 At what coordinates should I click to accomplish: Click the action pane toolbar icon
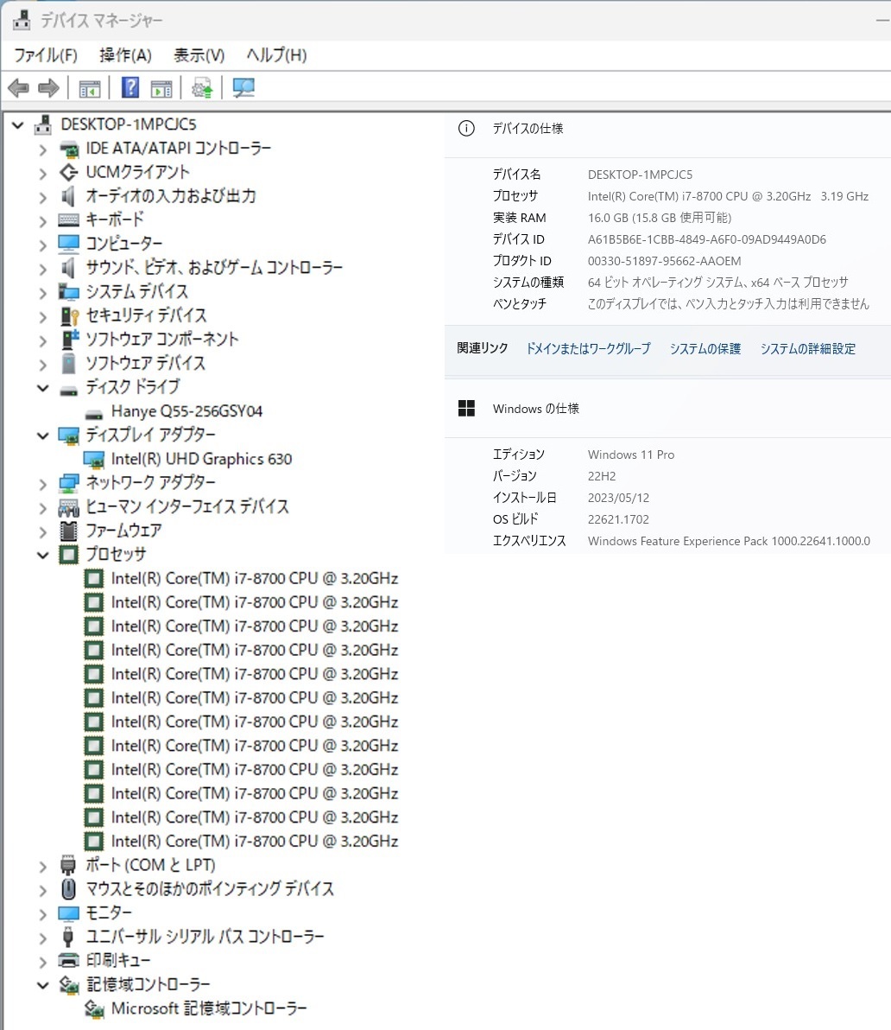[x=161, y=88]
